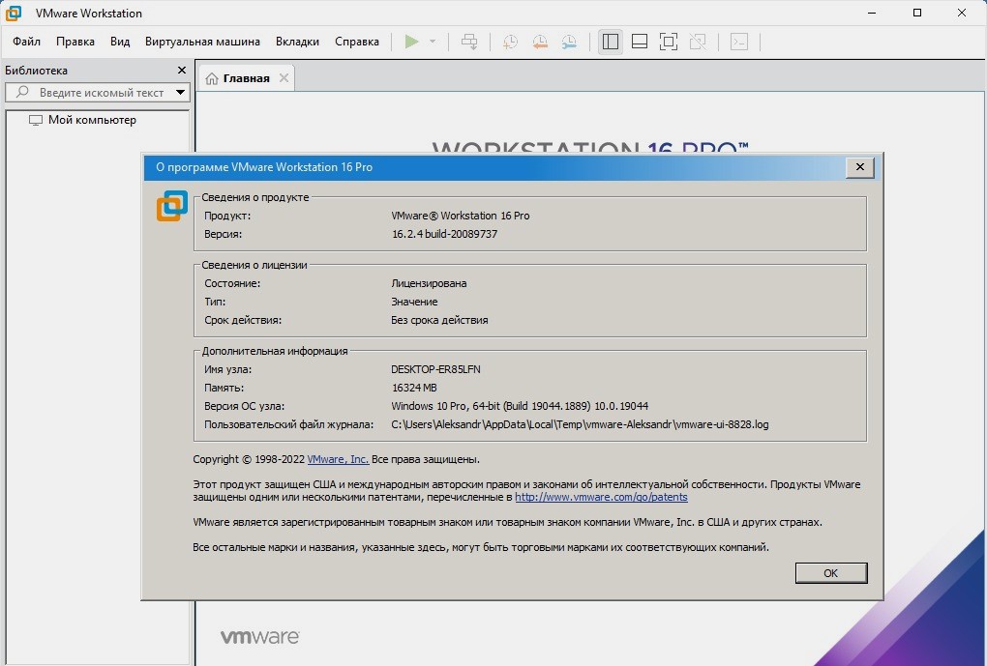Click the library search text field
Image resolution: width=987 pixels, height=666 pixels.
102,93
